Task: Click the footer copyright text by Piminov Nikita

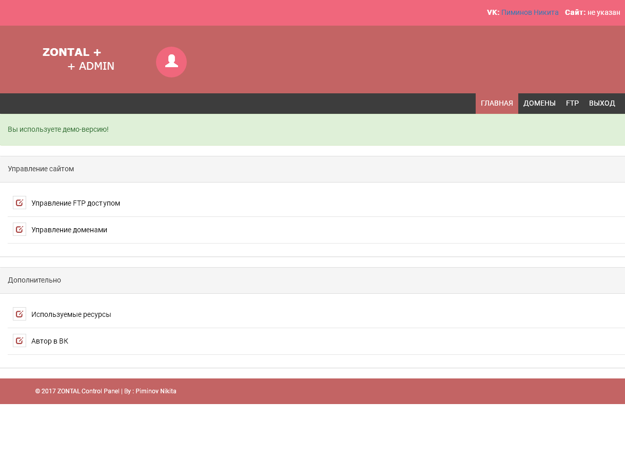Action: (106, 391)
